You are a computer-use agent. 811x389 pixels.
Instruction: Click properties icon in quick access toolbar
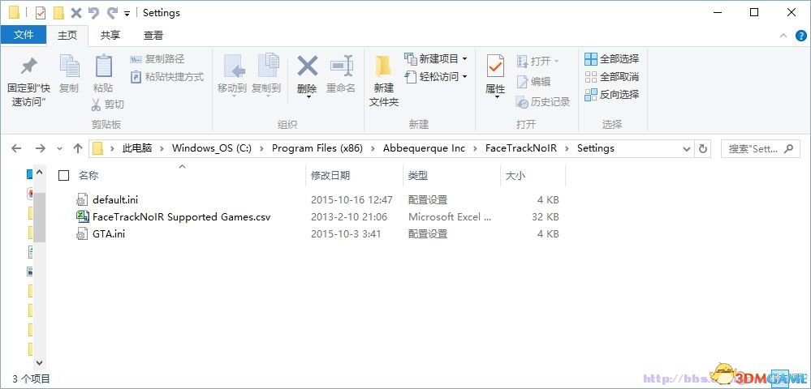[41, 13]
